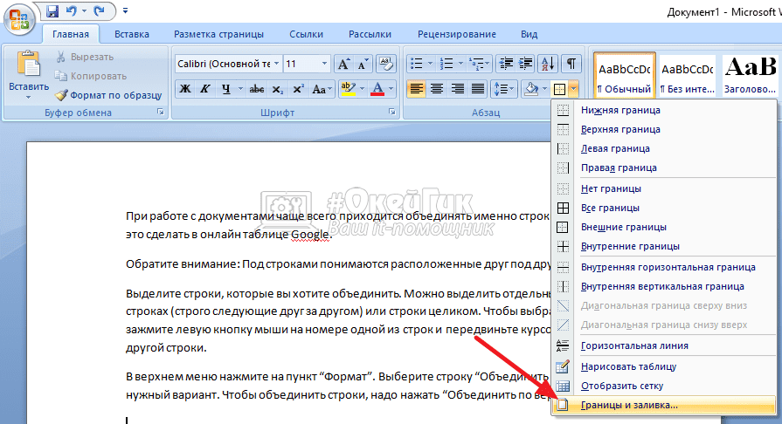Open Буфер обмена dialog launcher
The height and width of the screenshot is (424, 782).
[x=161, y=112]
